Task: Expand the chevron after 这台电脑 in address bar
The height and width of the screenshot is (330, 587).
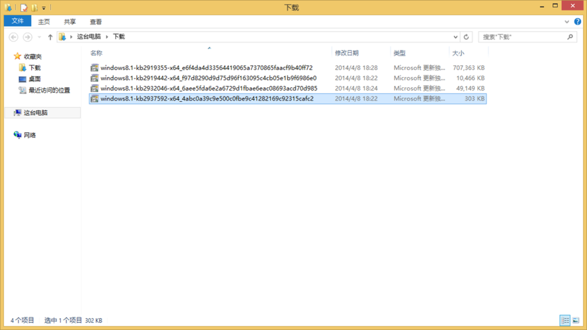Action: click(x=107, y=37)
